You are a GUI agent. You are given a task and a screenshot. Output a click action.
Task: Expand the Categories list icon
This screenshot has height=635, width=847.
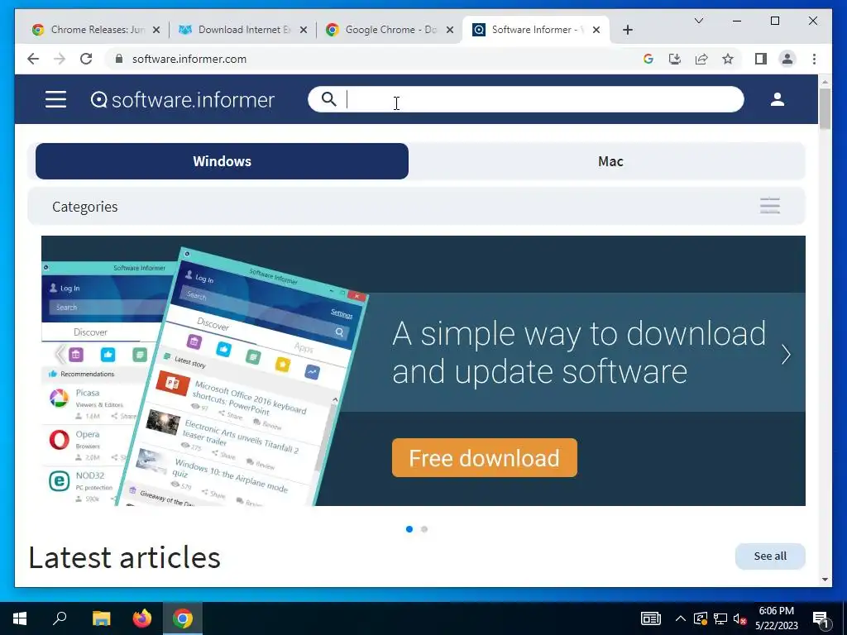tap(770, 206)
